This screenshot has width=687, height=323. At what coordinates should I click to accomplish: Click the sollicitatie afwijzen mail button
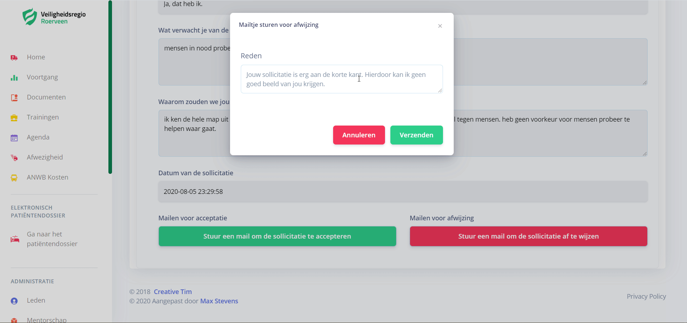(x=528, y=236)
